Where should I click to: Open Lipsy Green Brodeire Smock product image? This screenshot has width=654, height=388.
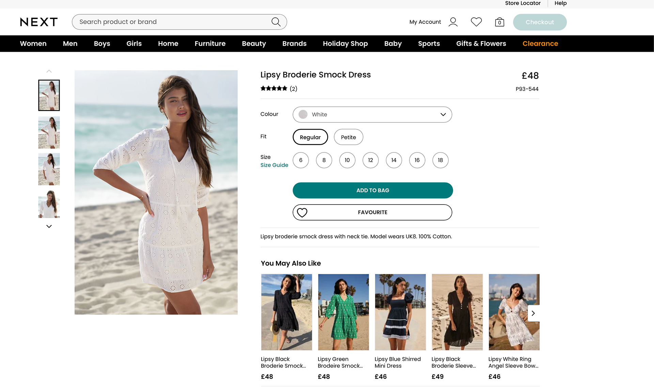[x=343, y=312]
